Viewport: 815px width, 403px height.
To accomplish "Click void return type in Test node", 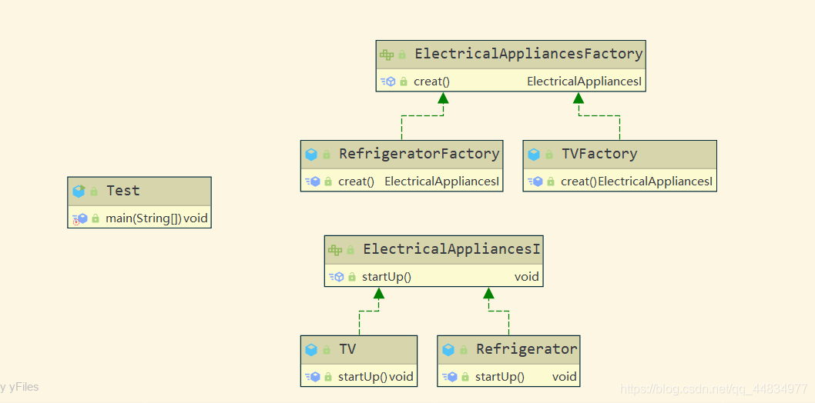I will [x=196, y=219].
